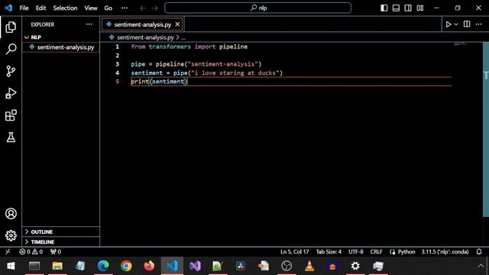This screenshot has width=489, height=275.
Task: Open Customize Layout button
Action: click(420, 8)
